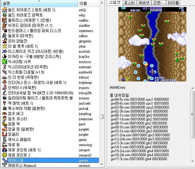
Task: Click the ginganin game icon
Action: pos(5,41)
